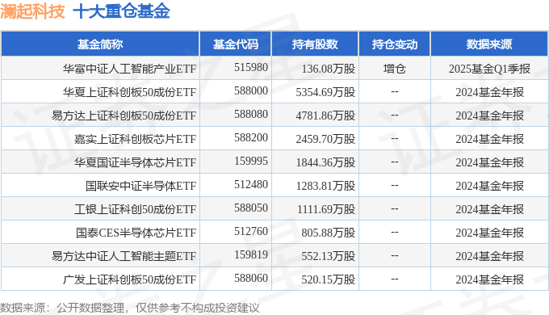Select 易方达上证科创板50成份ETF fund name
Image resolution: width=549 pixels, height=315 pixels.
(x=124, y=115)
